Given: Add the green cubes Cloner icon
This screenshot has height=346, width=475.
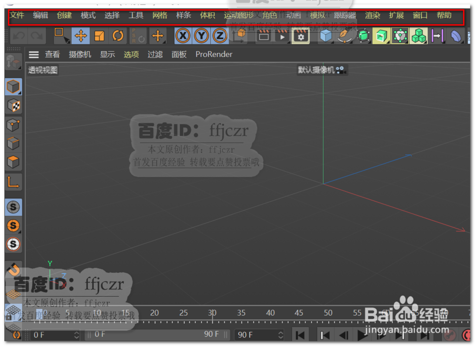Looking at the screenshot, I should 418,36.
